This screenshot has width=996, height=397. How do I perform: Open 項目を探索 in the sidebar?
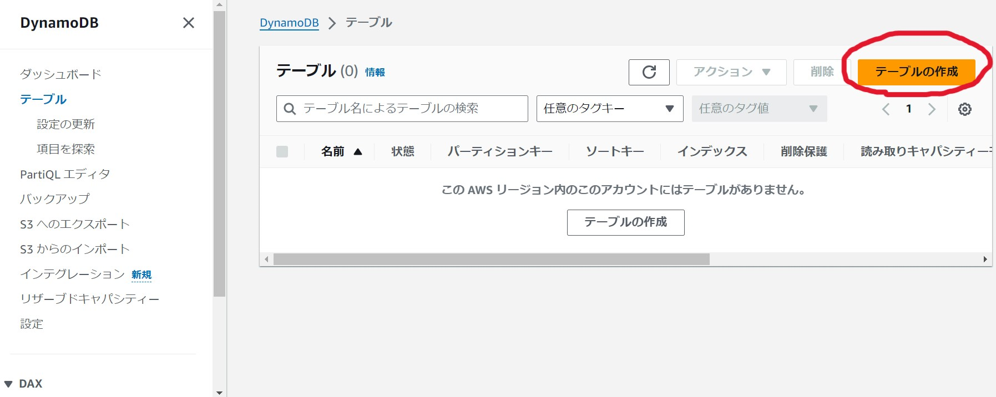65,149
